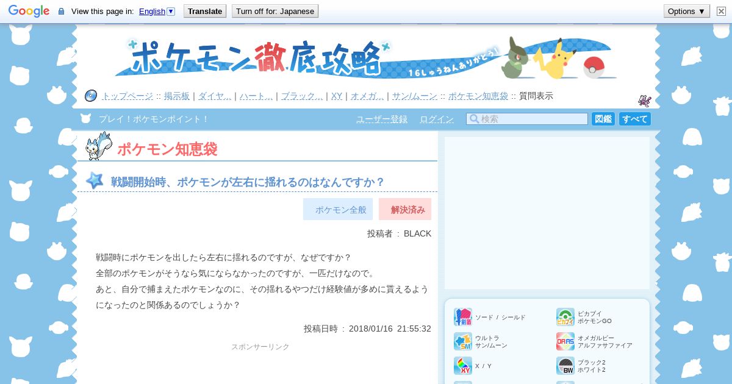
Task: Open the translate bar Options menu
Action: 686,11
